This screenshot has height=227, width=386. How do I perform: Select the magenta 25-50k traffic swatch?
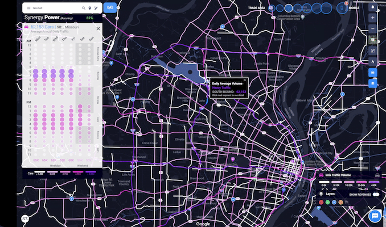coord(362,182)
